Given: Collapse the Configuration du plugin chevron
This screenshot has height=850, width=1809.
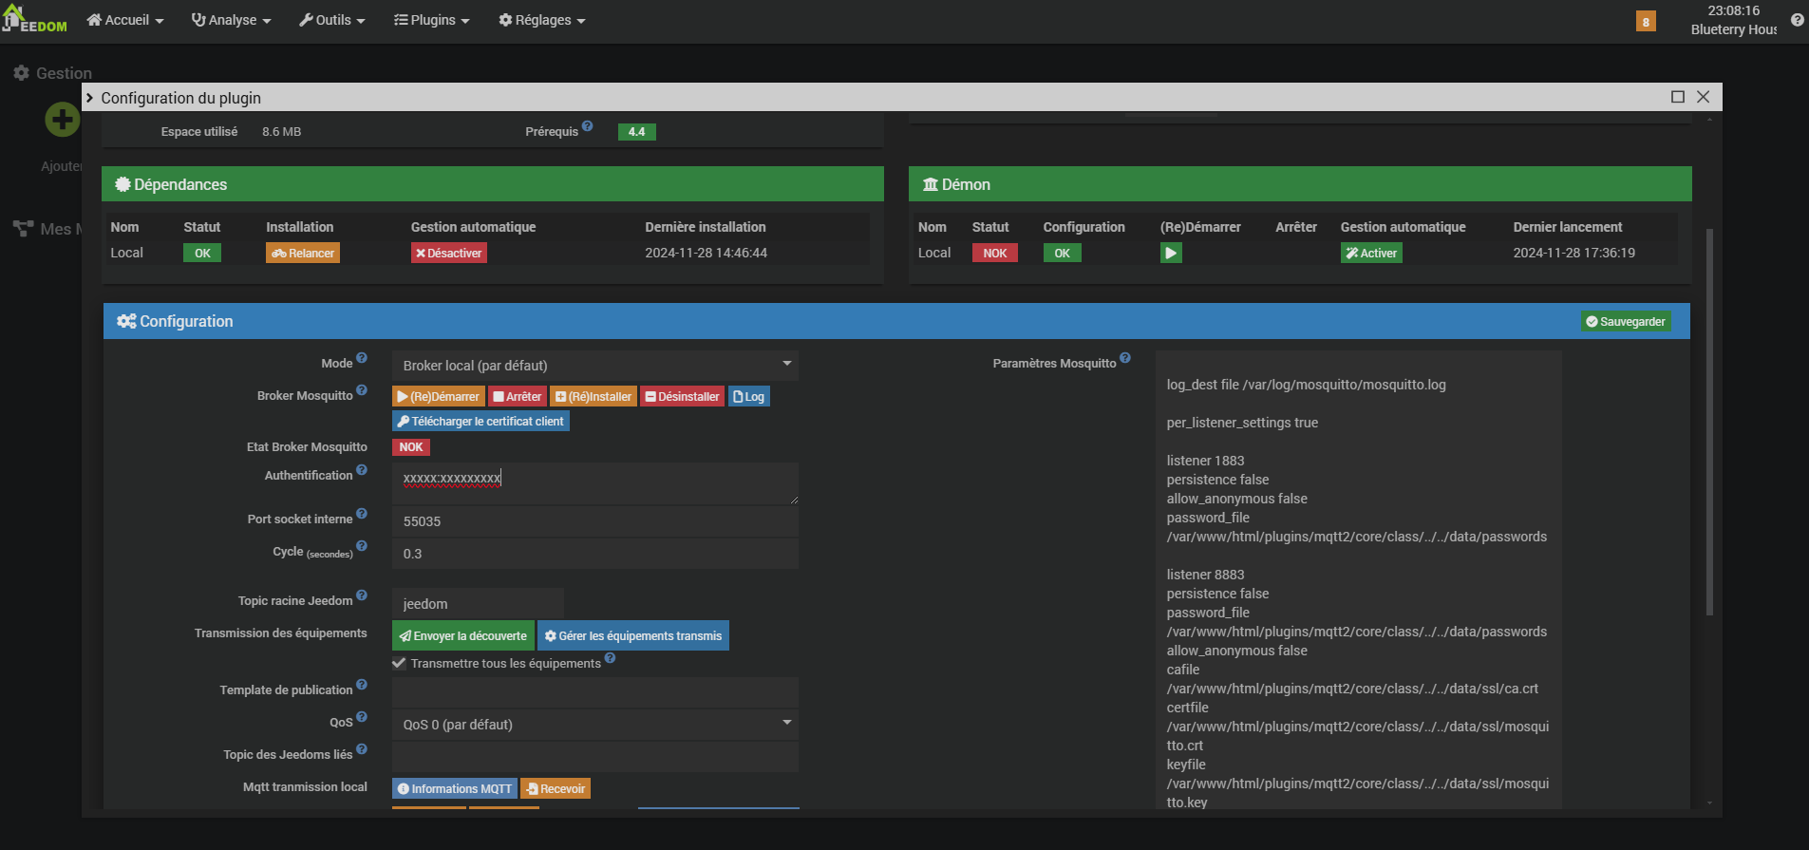Looking at the screenshot, I should tap(90, 98).
